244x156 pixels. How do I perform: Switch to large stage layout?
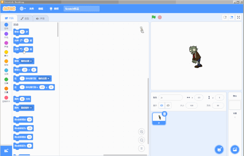(x=231, y=17)
